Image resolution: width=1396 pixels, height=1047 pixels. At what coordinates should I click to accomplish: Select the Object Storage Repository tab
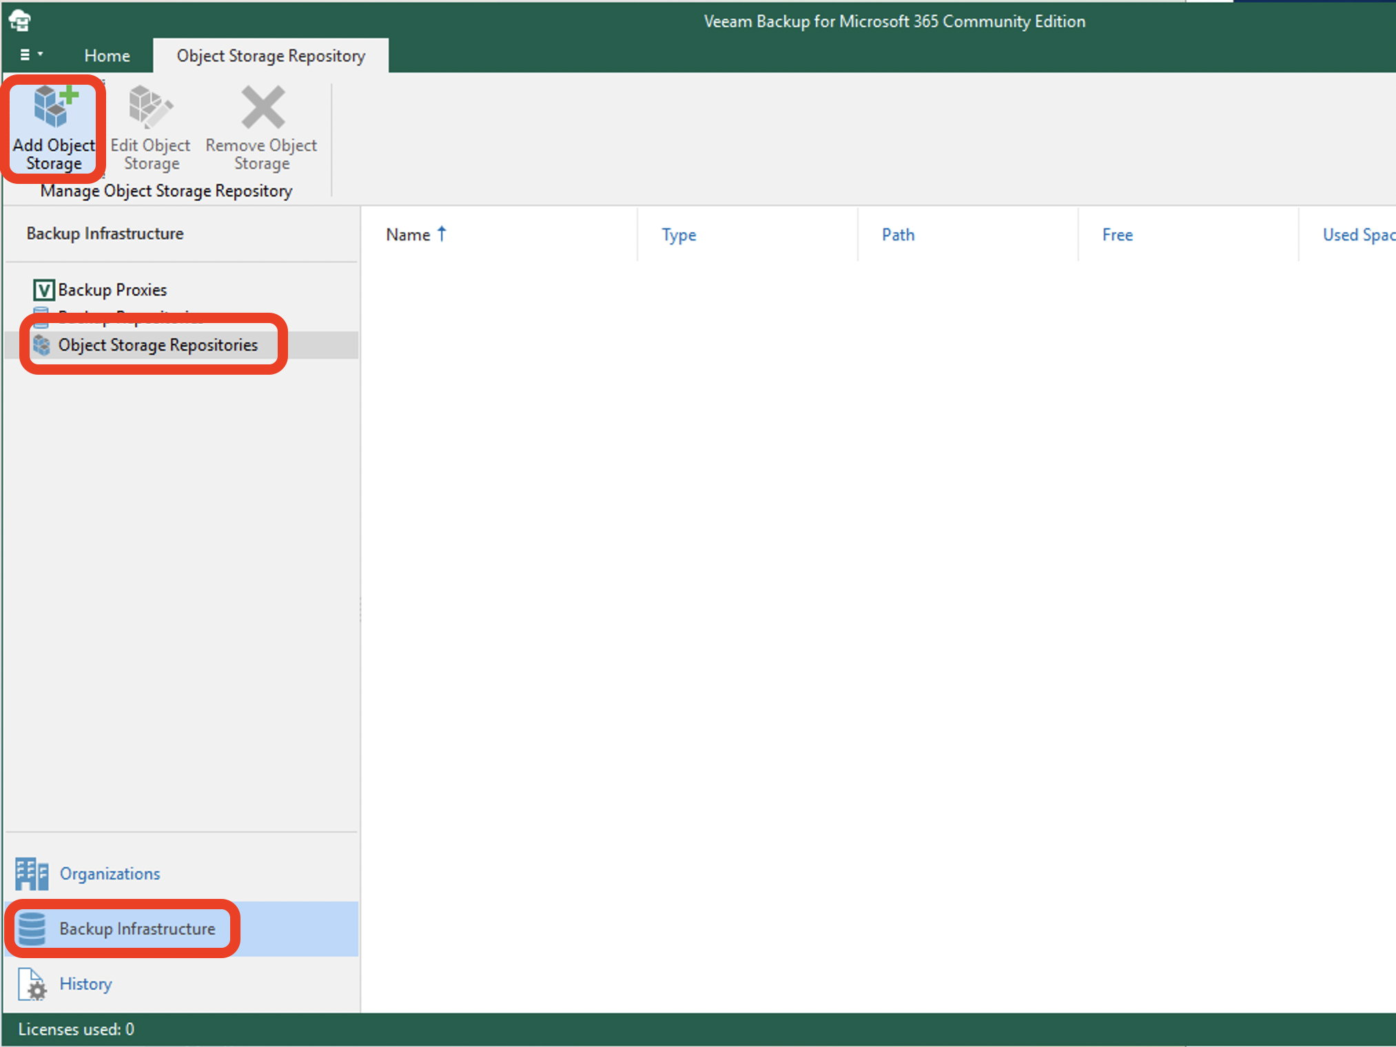pyautogui.click(x=271, y=55)
